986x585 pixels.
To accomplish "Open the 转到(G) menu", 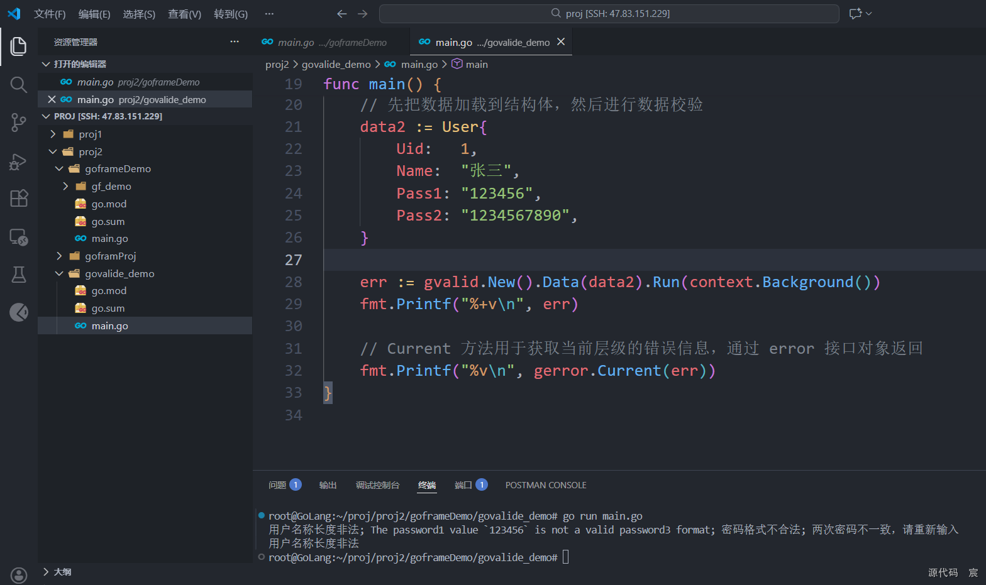I will 231,14.
